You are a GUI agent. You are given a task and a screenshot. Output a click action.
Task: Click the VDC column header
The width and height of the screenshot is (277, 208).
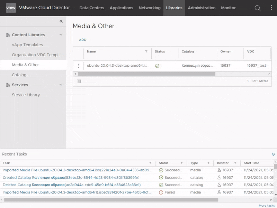(x=250, y=51)
